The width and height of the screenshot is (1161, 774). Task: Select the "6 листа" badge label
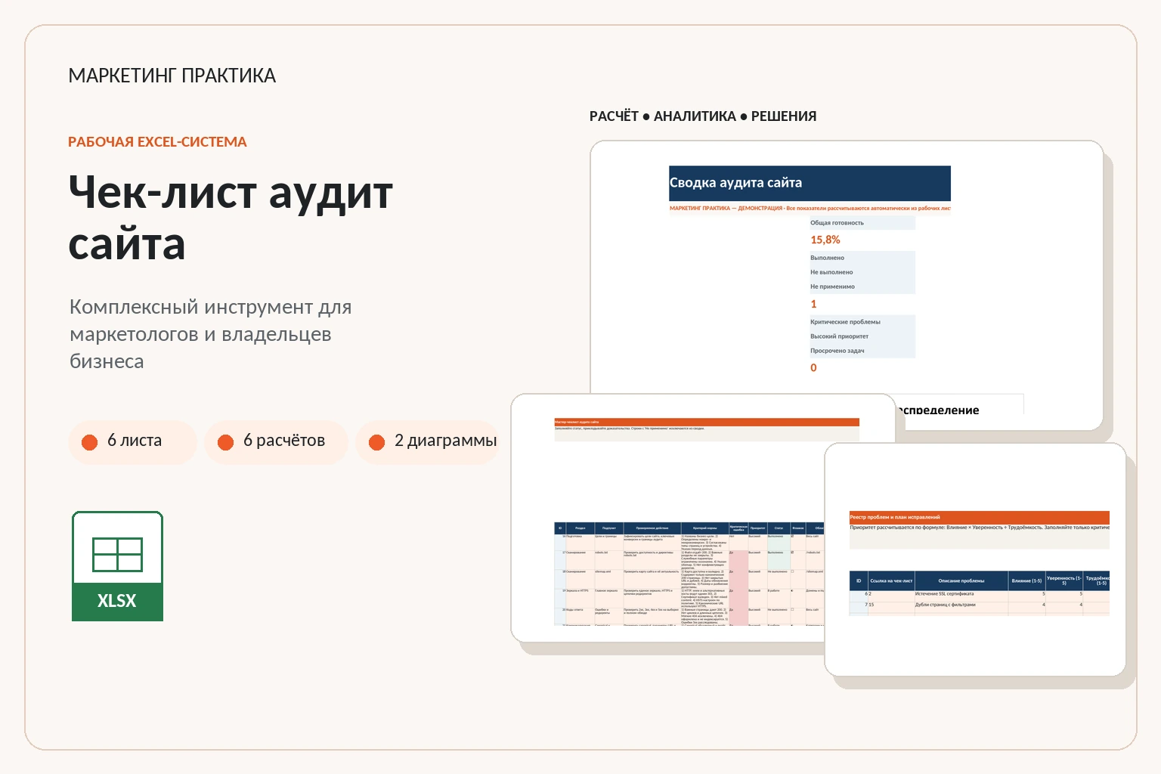[x=135, y=441]
